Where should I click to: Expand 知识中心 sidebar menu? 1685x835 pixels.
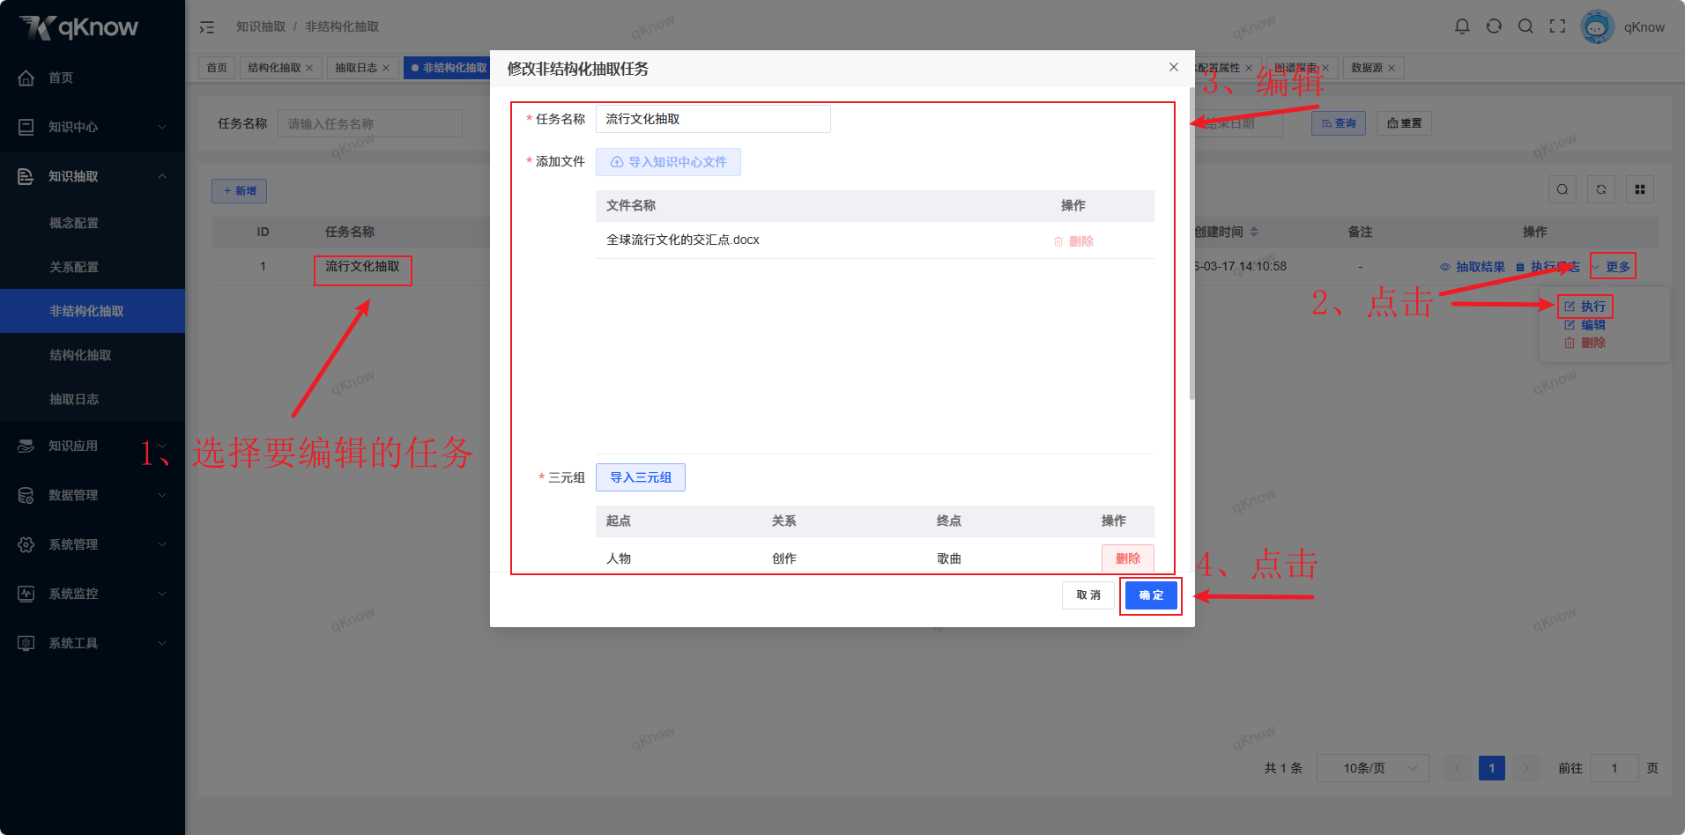click(x=93, y=127)
